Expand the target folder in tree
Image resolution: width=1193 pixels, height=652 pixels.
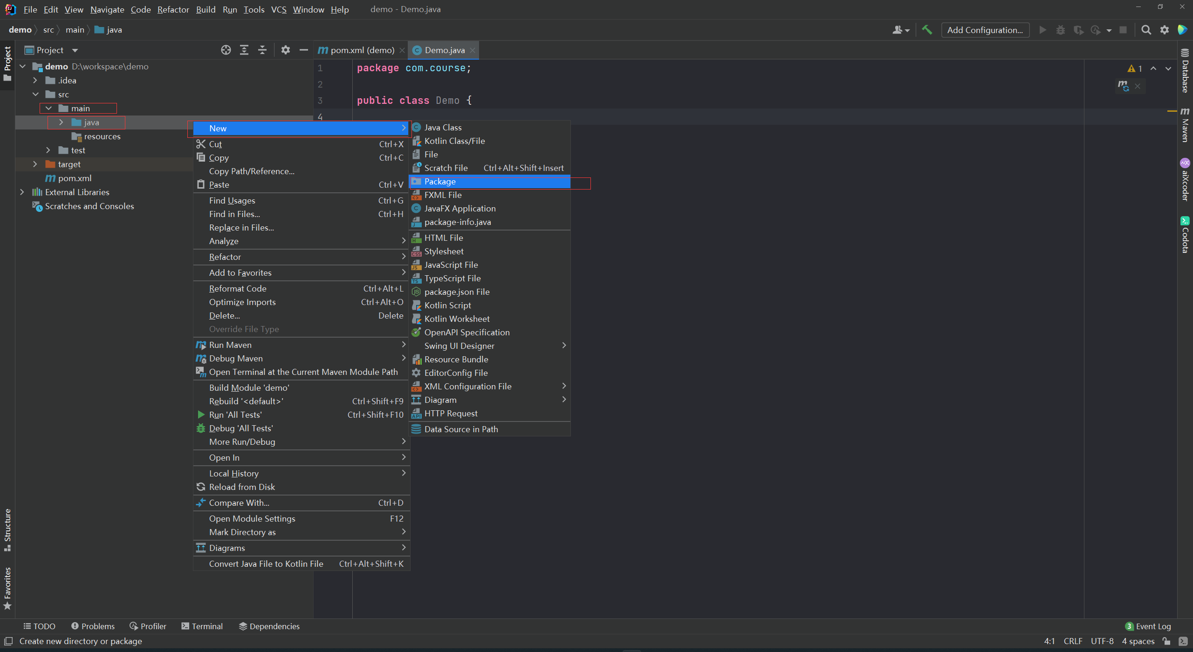35,164
